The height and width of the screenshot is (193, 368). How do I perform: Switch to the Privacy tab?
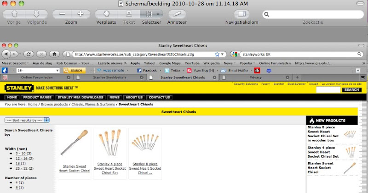pyautogui.click(x=255, y=77)
